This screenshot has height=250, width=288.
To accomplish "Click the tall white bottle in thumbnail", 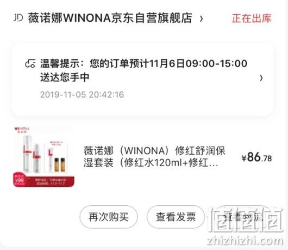I will (27, 154).
